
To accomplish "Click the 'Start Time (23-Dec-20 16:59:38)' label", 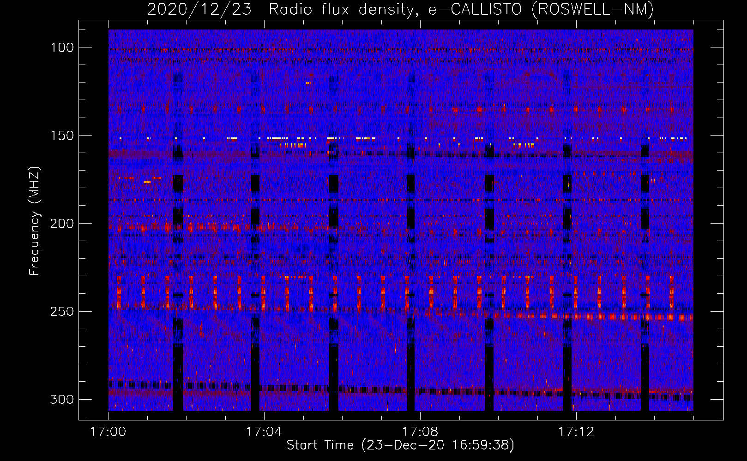I will point(400,445).
